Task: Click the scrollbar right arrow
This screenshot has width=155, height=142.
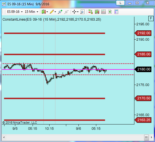Action: click(x=152, y=137)
